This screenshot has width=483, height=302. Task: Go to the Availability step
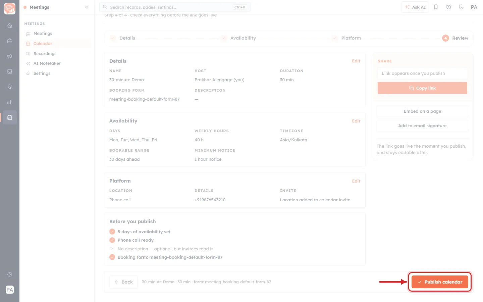pyautogui.click(x=238, y=38)
